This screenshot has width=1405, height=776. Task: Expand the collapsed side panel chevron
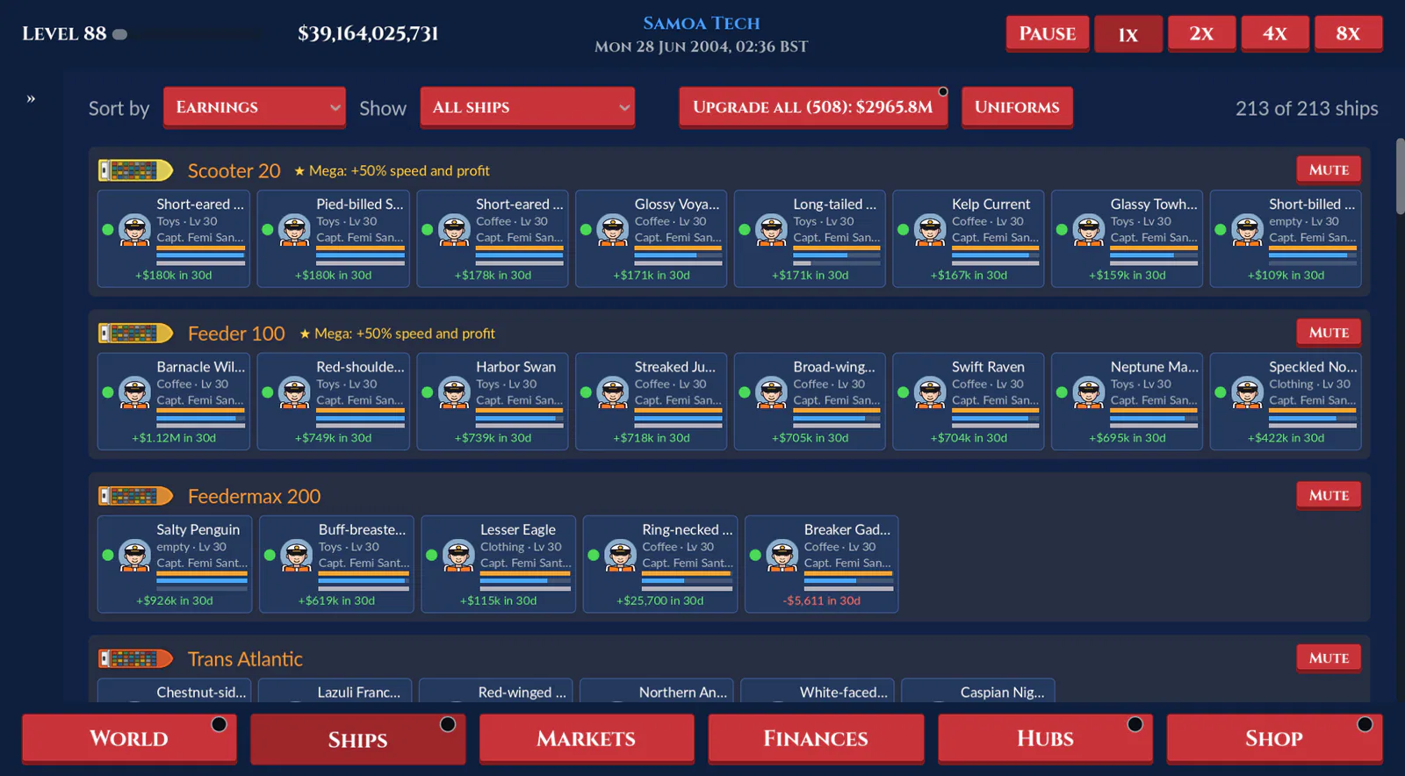coord(31,99)
